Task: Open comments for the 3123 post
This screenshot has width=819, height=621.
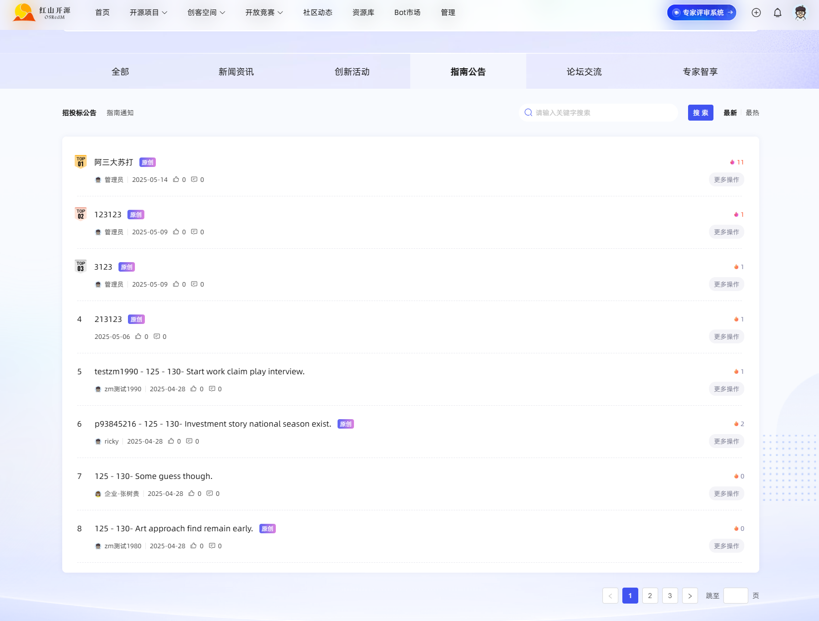Action: (x=194, y=284)
